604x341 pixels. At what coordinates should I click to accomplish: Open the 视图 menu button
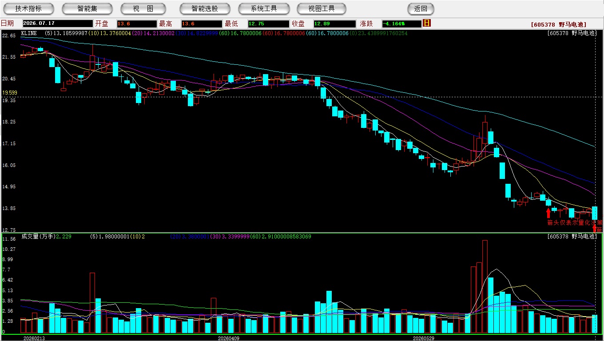coord(143,9)
